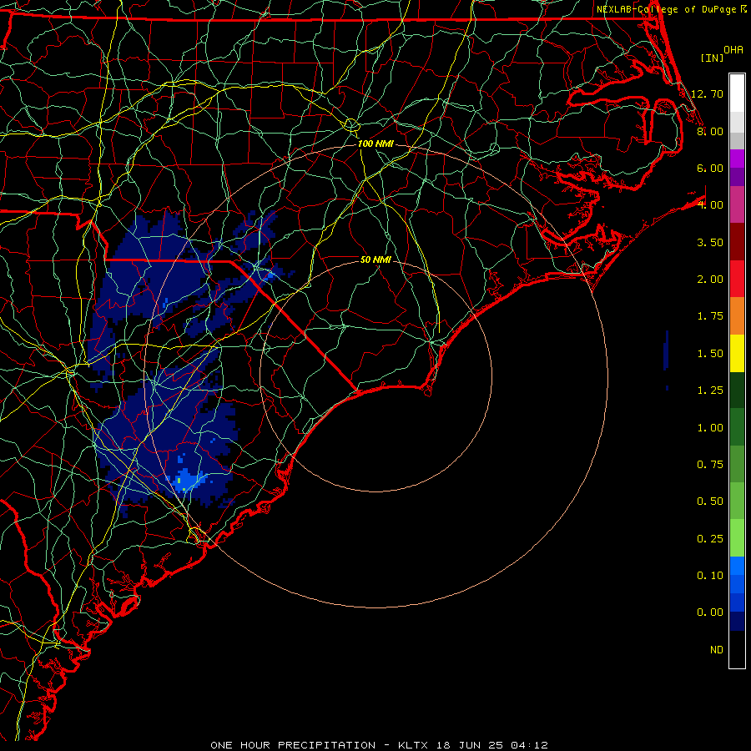Click the light-blue heaviest precipitation core
The image size is (751, 751).
pyautogui.click(x=189, y=481)
